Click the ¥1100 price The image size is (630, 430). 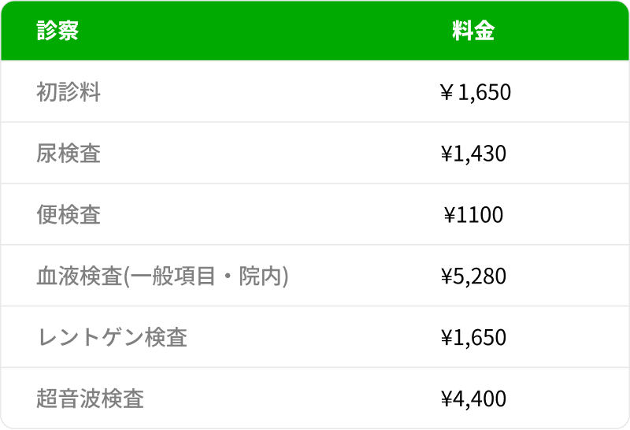coord(473,215)
